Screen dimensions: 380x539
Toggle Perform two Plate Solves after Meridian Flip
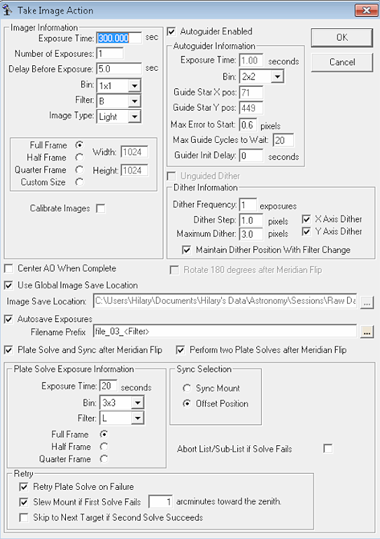coord(180,350)
